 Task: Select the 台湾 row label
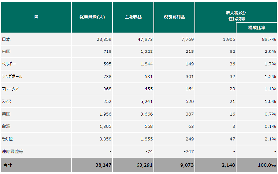click(x=6, y=126)
